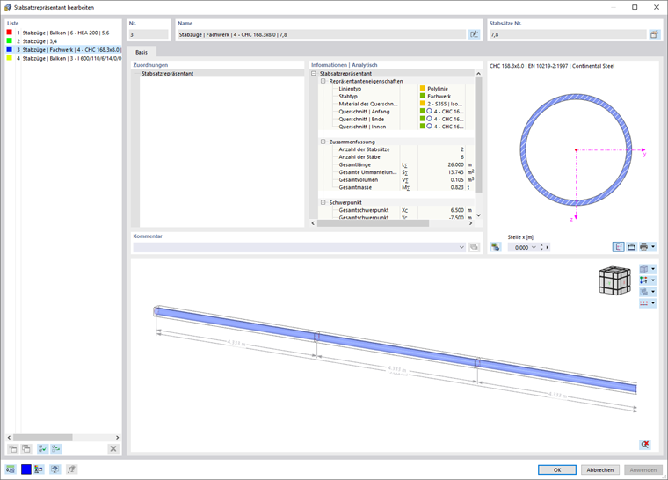The image size is (668, 480).
Task: Click the navigation cube in the 3D view
Action: coord(614,280)
